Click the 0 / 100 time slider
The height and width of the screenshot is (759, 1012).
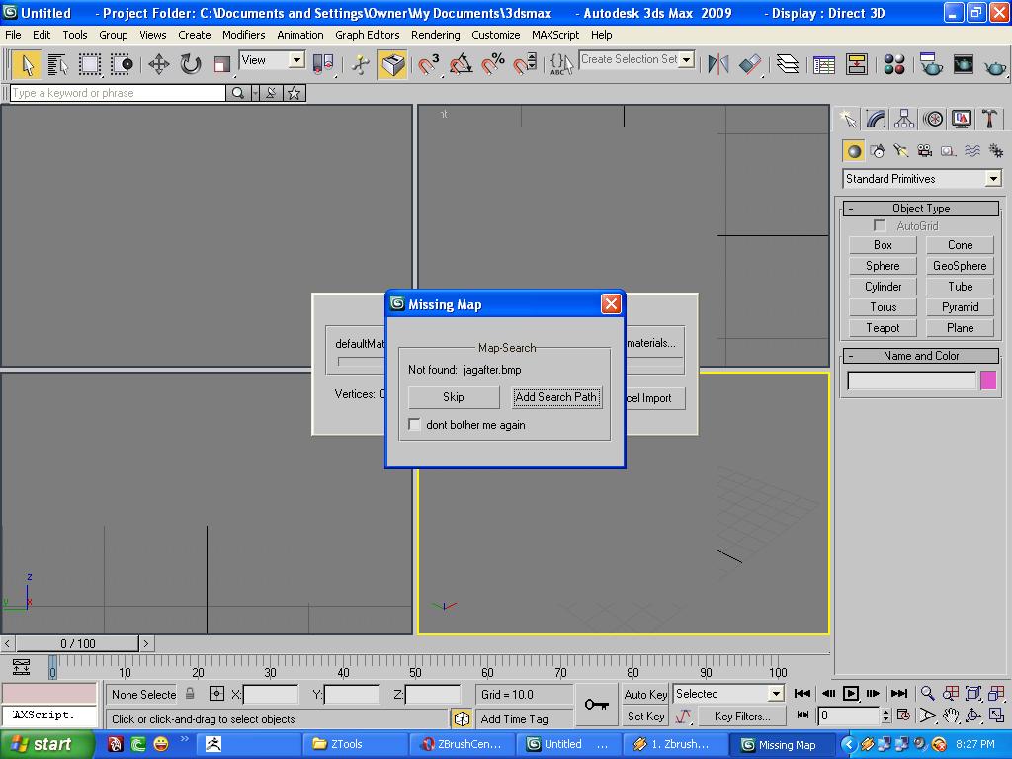click(77, 643)
